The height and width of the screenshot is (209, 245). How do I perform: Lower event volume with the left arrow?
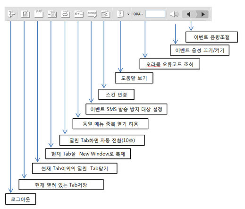click(189, 14)
